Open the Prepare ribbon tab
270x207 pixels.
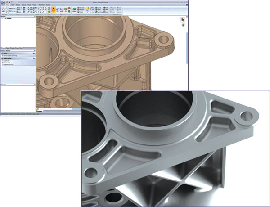pos(35,5)
